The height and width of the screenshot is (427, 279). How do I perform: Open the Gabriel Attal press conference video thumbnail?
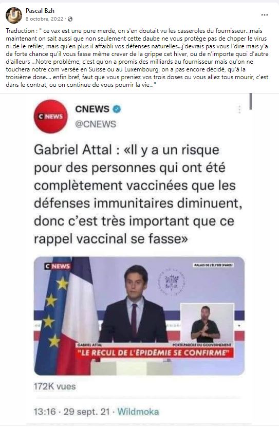139,315
